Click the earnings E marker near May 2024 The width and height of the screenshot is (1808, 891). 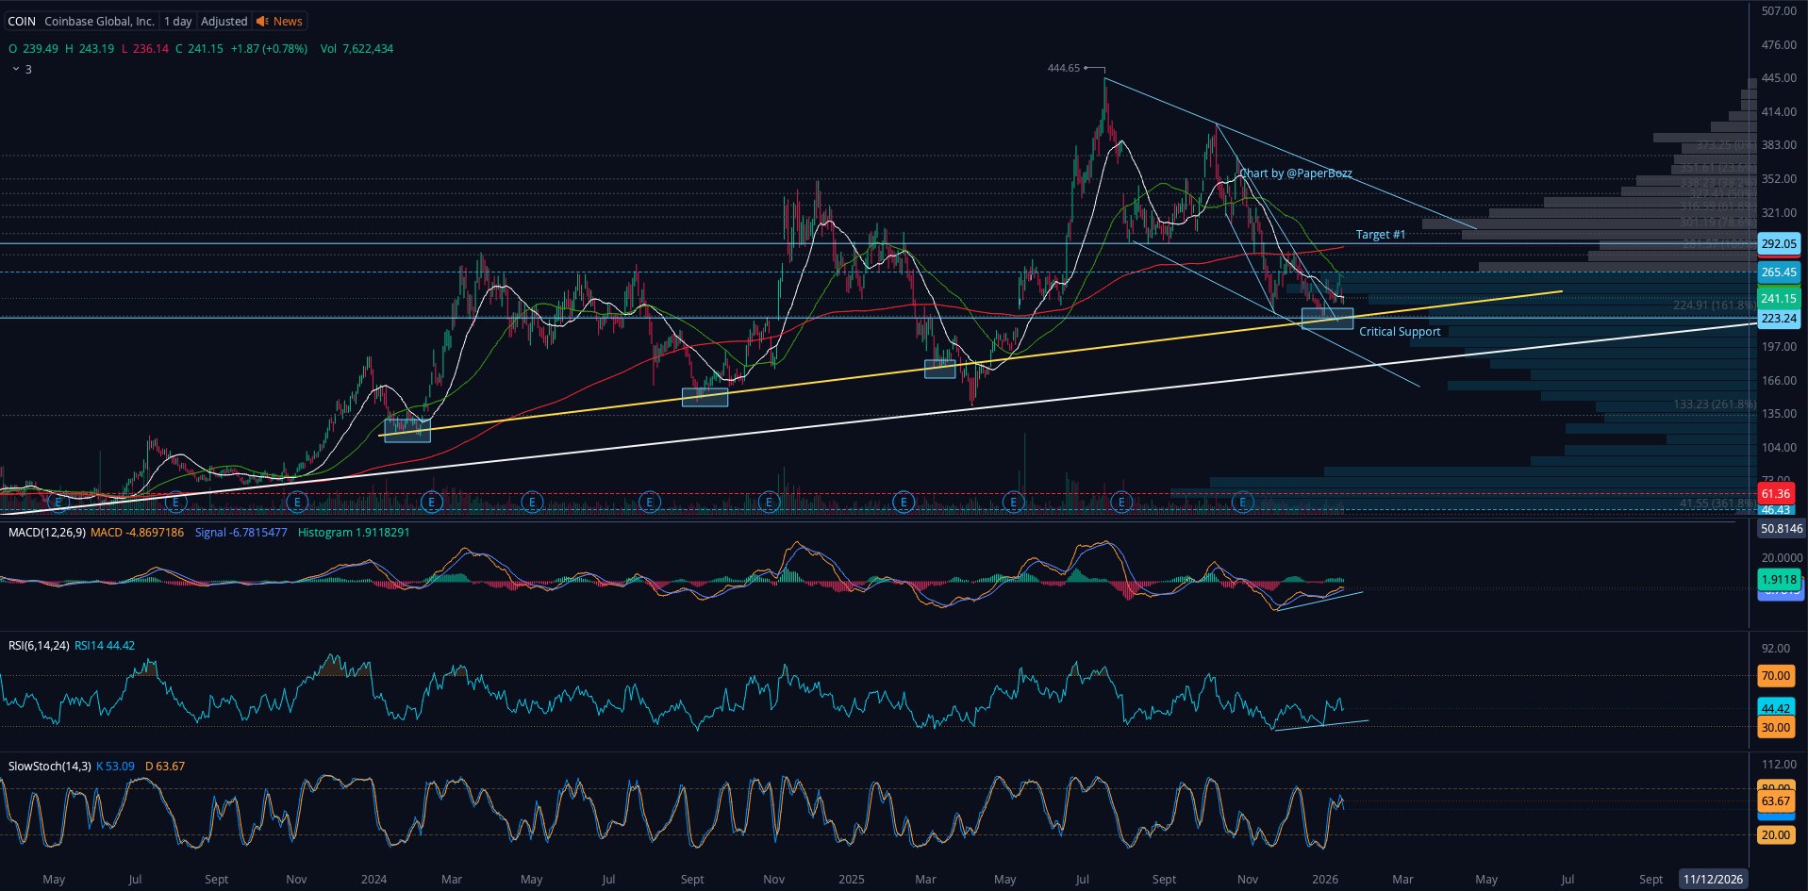pos(532,502)
